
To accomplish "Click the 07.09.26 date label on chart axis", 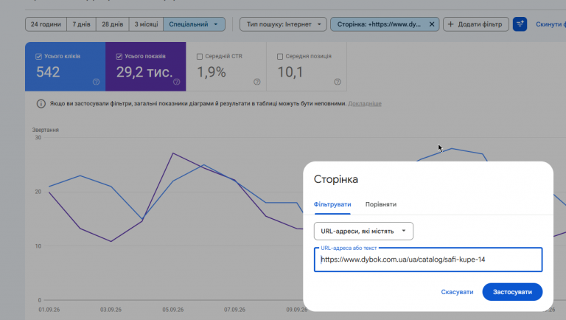I will (x=234, y=310).
